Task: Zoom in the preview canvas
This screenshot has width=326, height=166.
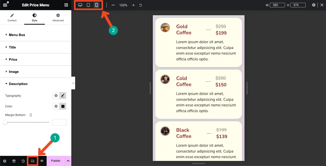Action: pos(133,5)
